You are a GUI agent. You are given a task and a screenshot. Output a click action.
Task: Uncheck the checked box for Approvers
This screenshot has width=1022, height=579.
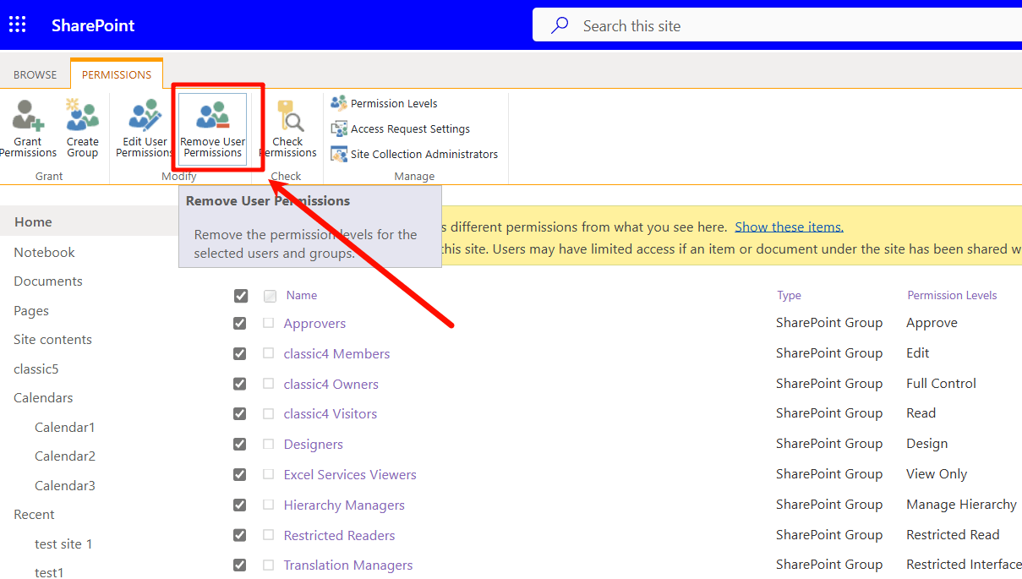[240, 324]
